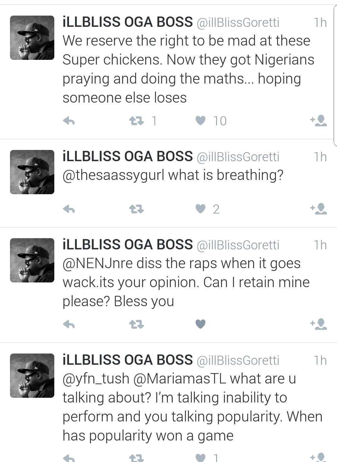Retweet the Super chickens tweet
This screenshot has width=337, height=462.
pos(136,121)
